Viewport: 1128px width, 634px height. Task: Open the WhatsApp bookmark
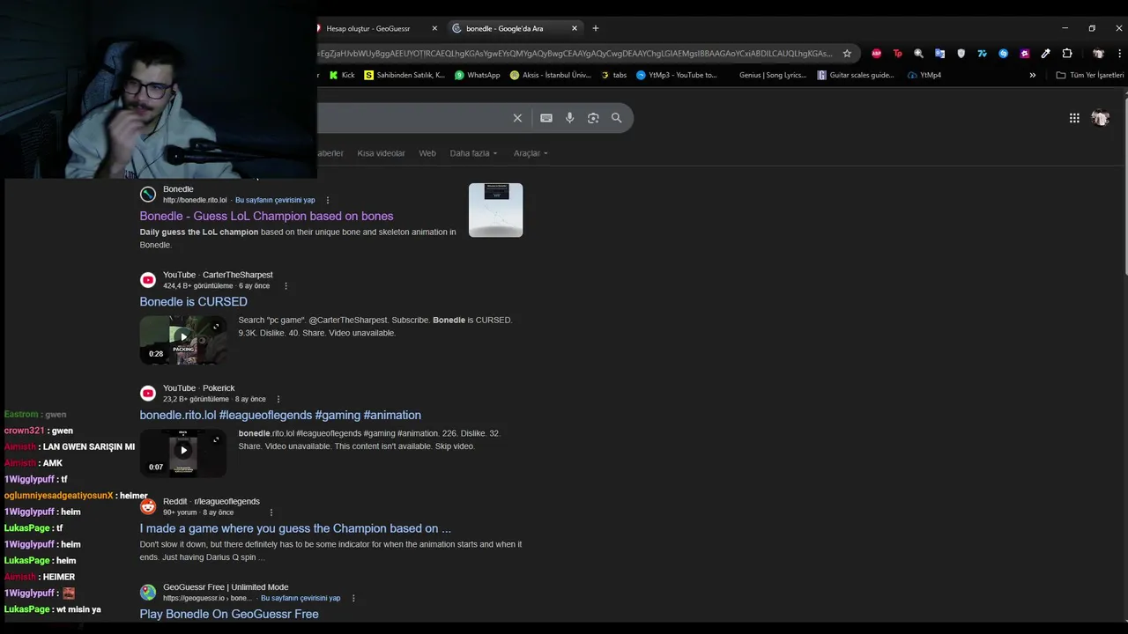point(477,75)
